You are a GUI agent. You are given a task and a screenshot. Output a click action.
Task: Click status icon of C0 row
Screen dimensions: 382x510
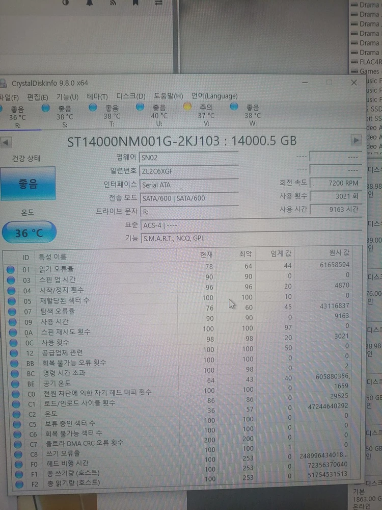16,394
